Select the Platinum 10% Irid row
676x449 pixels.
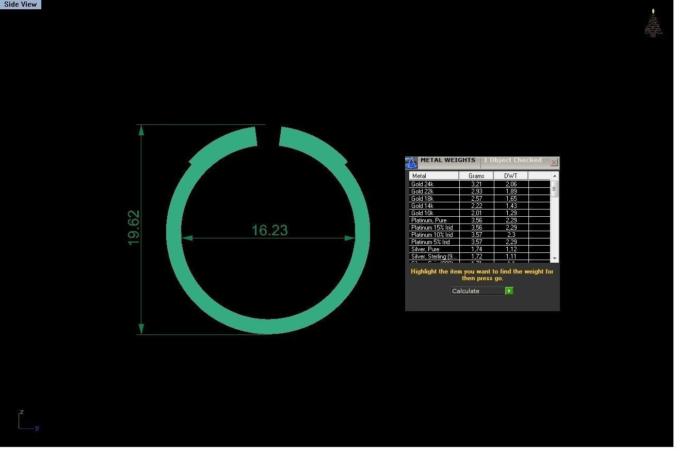tap(480, 235)
